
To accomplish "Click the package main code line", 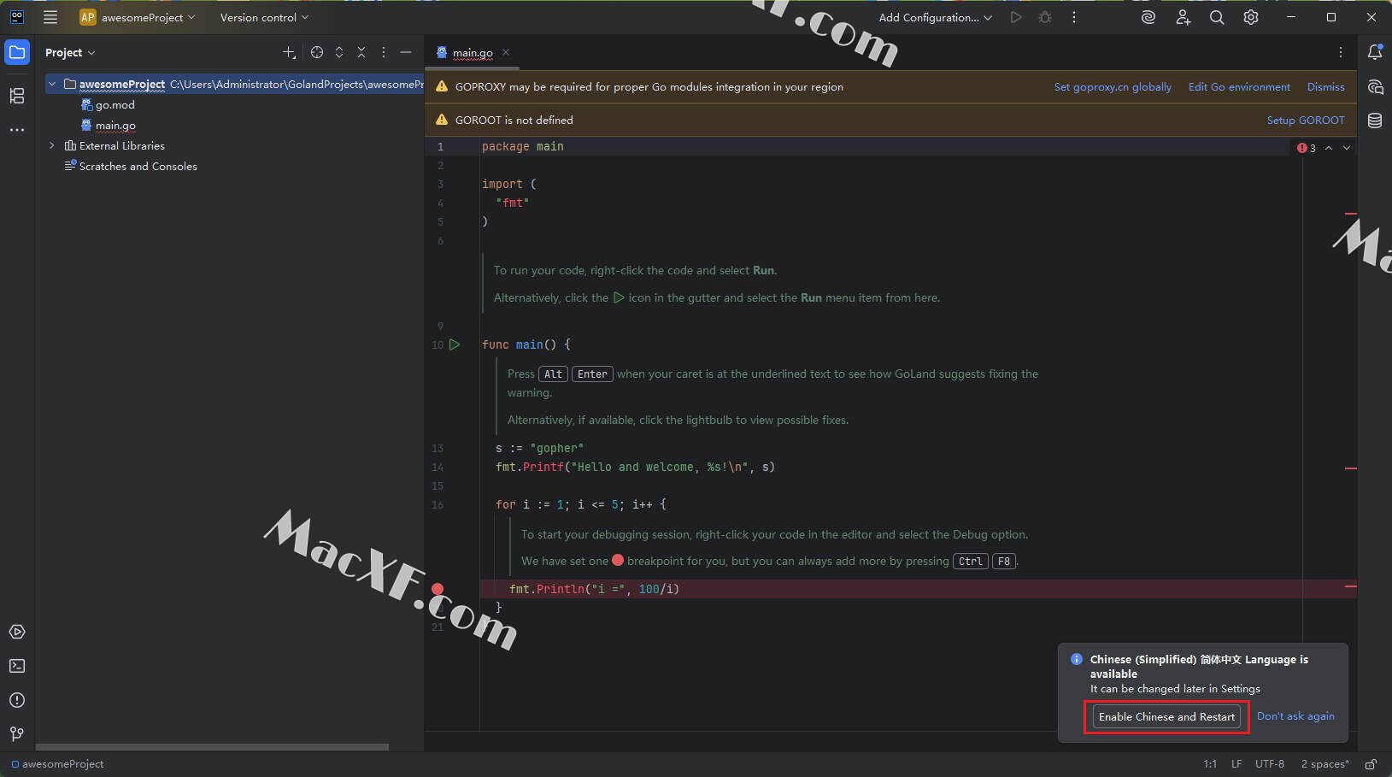I will click(x=522, y=147).
